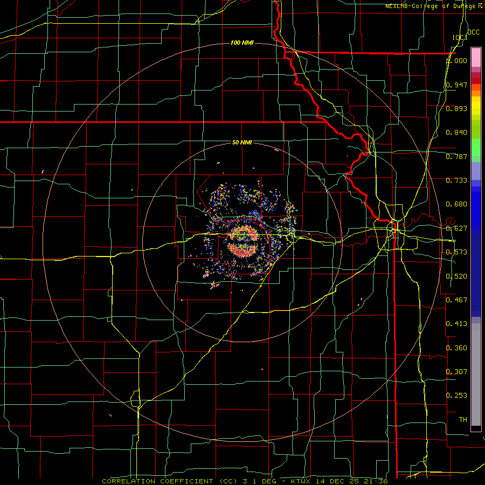
Task: Pick the yellow segment of the color bar
Action: 476,107
